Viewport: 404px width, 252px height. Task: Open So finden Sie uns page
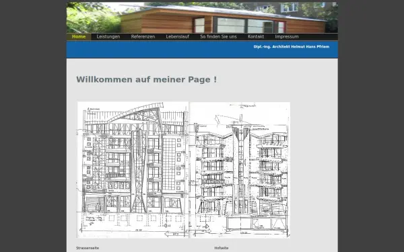(218, 37)
